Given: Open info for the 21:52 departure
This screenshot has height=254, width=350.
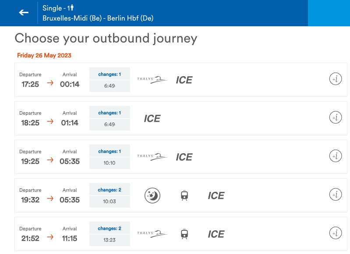Looking at the screenshot, I should (x=335, y=233).
